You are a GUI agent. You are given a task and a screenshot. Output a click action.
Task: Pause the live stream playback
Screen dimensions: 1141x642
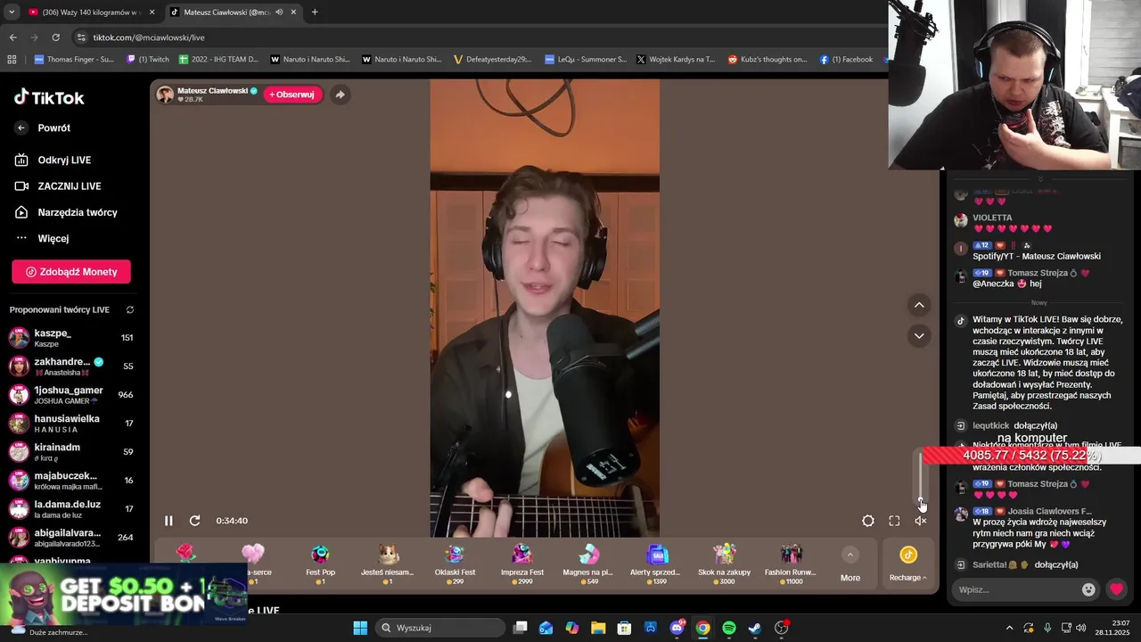(168, 521)
